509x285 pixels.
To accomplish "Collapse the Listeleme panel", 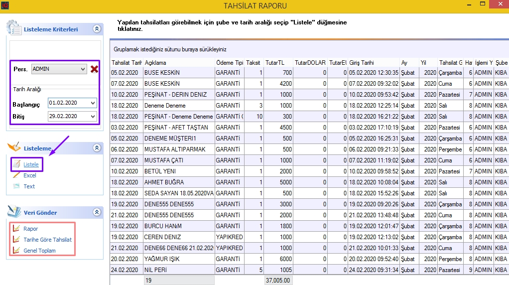I will 97,148.
